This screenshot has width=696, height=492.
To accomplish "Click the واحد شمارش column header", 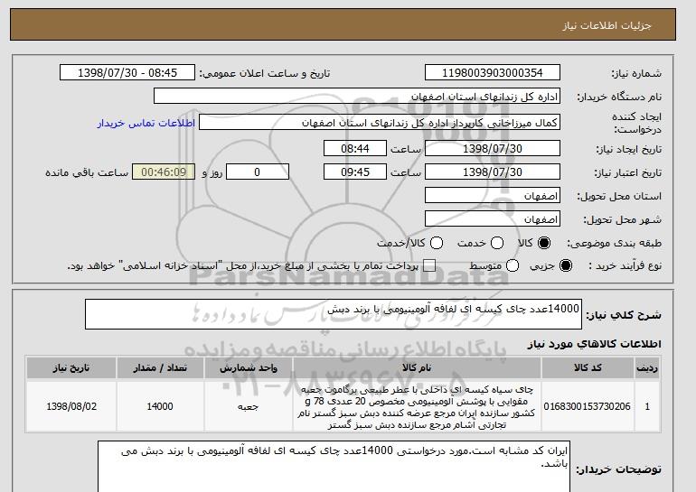I will coord(249,368).
